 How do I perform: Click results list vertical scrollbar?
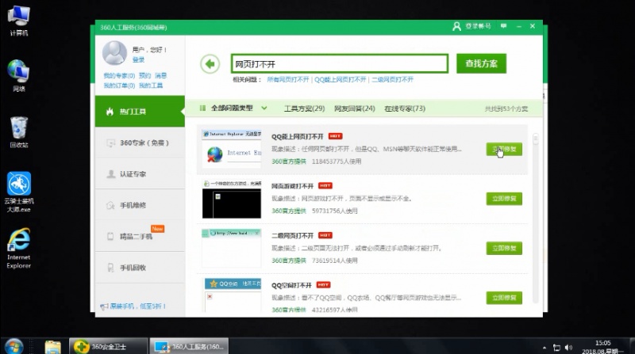[535, 219]
